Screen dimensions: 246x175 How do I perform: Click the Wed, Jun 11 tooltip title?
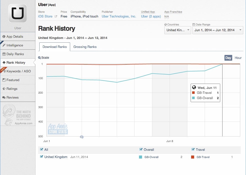coord(207,88)
